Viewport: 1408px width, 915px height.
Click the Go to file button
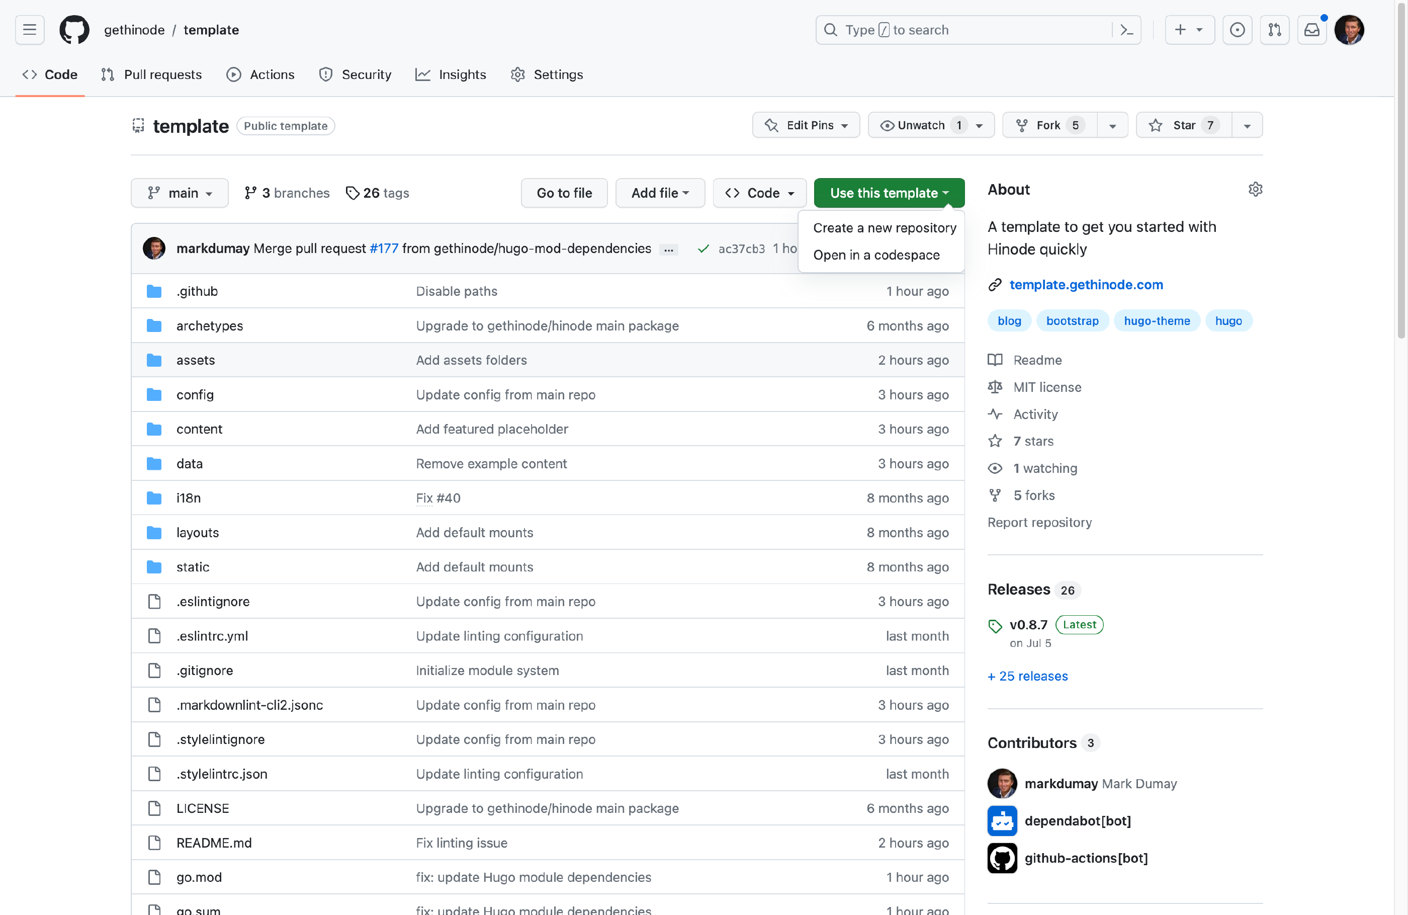[564, 193]
